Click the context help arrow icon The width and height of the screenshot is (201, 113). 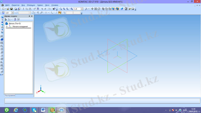[54, 9]
